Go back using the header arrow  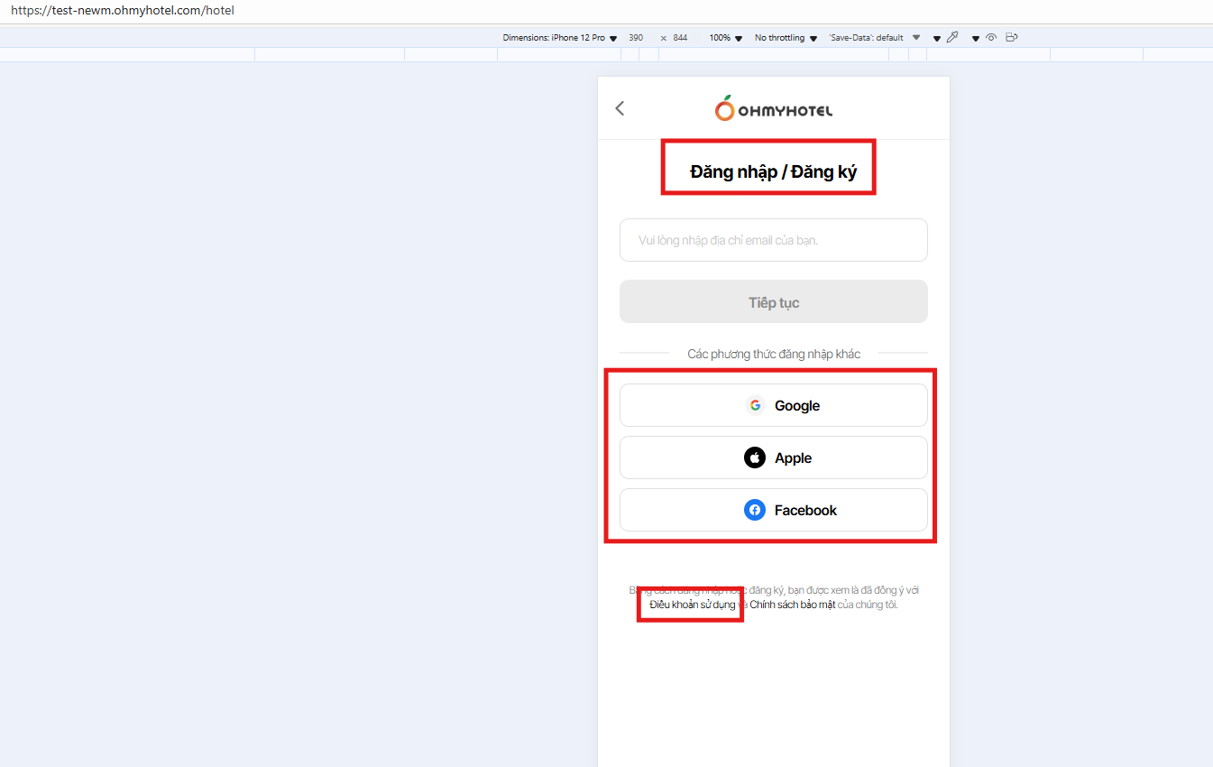pos(620,108)
